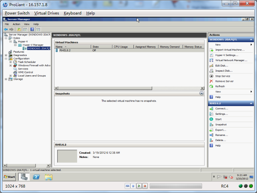Open the Keyboard menu
This screenshot has width=257, height=193.
73,13
